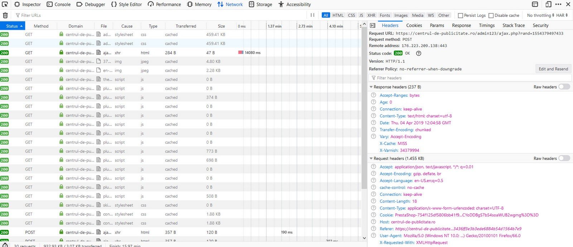Sort requests by Status column
573x247 pixels.
point(12,26)
